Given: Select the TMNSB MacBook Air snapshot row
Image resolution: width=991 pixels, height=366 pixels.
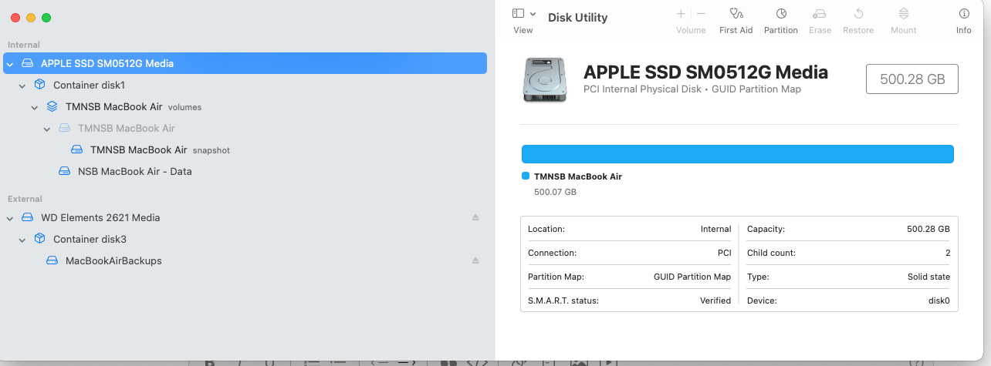Looking at the screenshot, I should click(245, 149).
